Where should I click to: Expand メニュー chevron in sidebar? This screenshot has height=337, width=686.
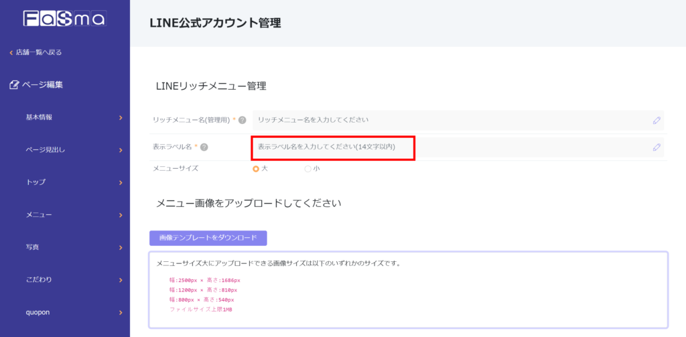coord(121,215)
